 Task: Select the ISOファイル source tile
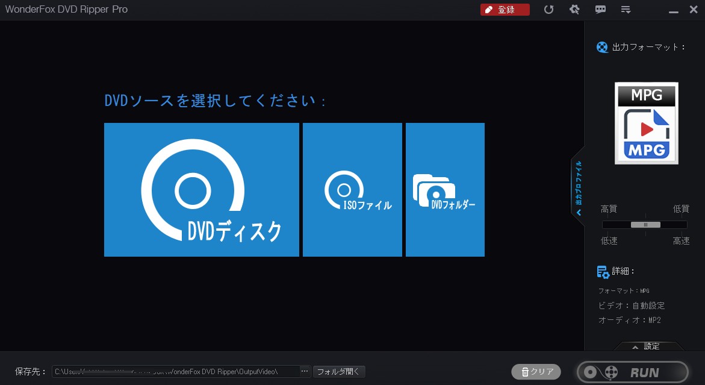(352, 190)
